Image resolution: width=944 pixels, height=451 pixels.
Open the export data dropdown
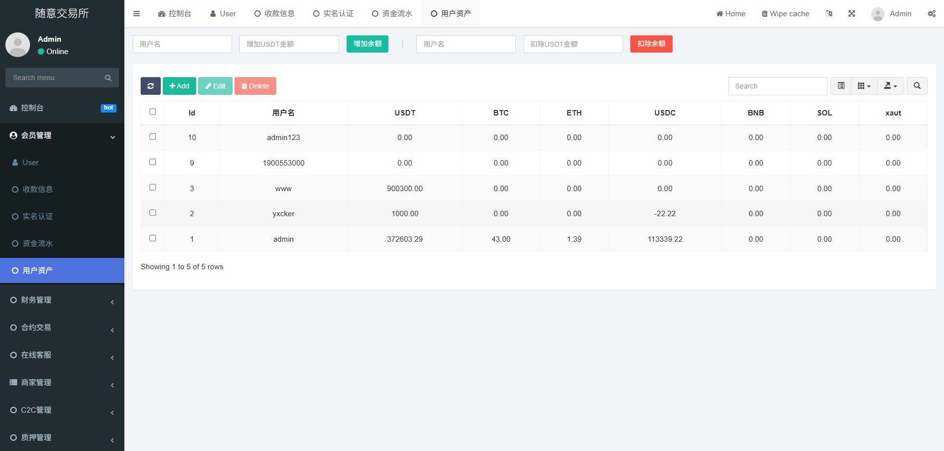(x=890, y=86)
